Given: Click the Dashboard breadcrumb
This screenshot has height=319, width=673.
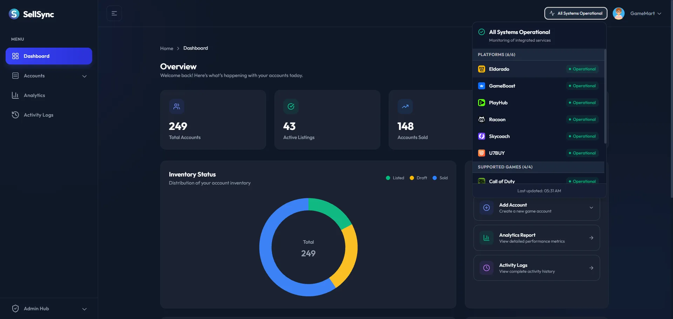Looking at the screenshot, I should [x=196, y=48].
